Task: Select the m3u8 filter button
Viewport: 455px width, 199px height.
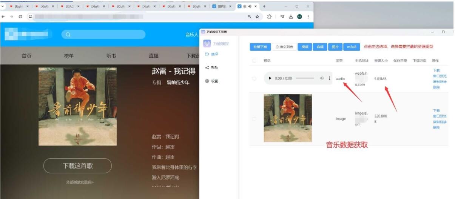Action: pos(351,47)
